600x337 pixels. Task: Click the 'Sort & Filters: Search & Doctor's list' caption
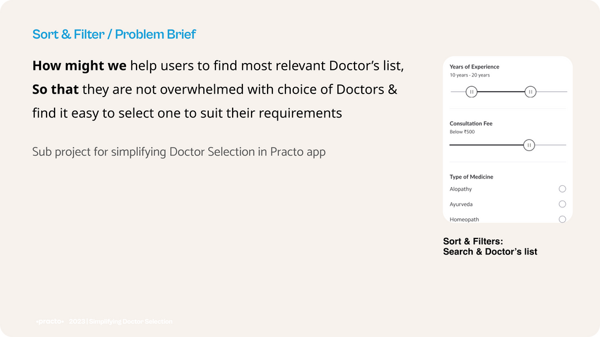(x=490, y=246)
